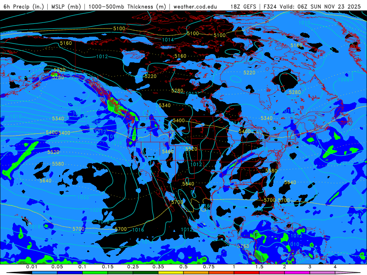Image resolution: width=367 pixels, height=275 pixels.
Task: Click the 5460 thickness contour label
Action: [x=168, y=152]
